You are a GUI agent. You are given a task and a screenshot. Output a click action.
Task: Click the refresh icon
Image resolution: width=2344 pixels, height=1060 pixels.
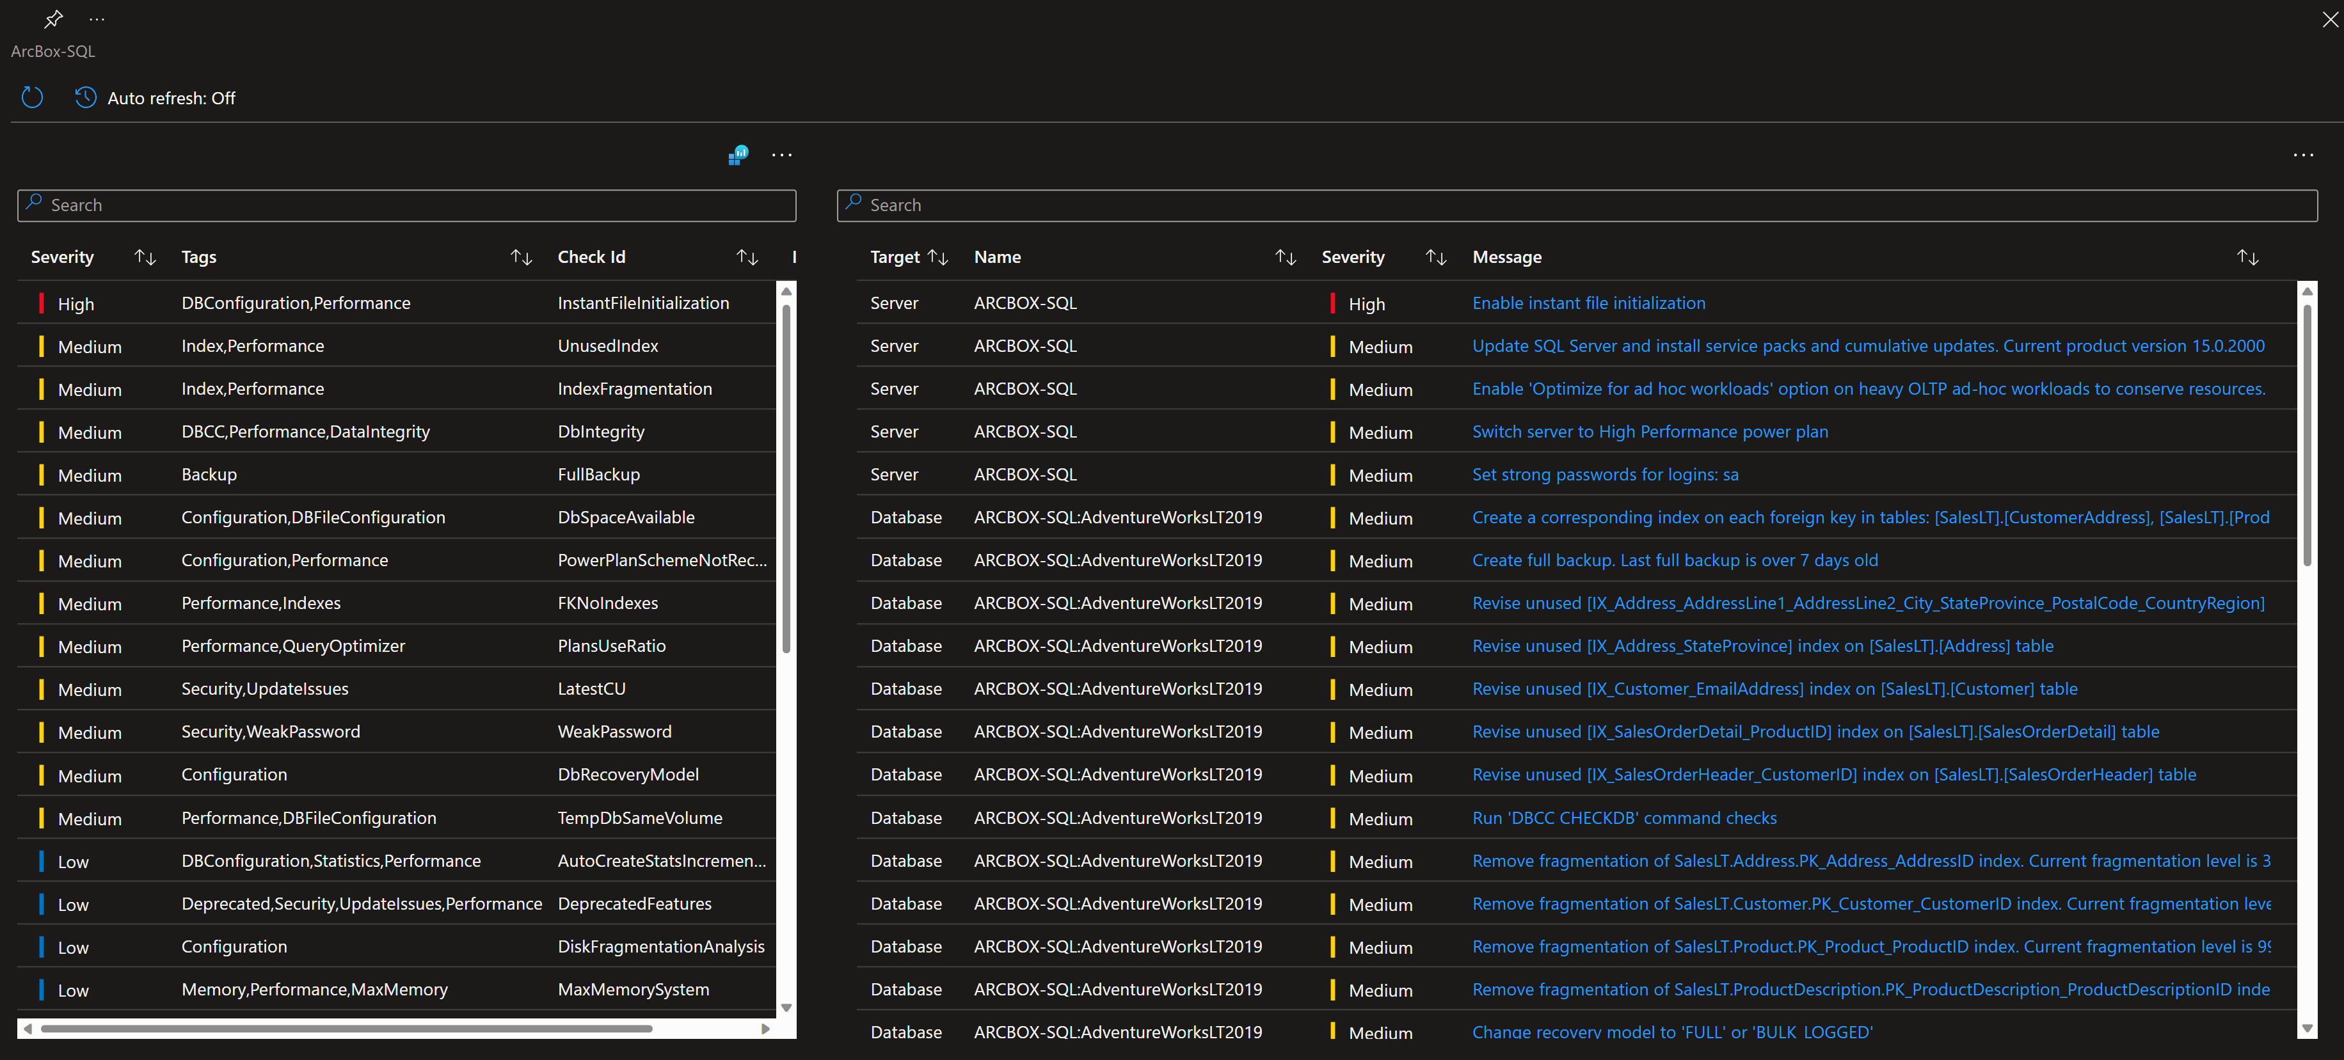(32, 97)
